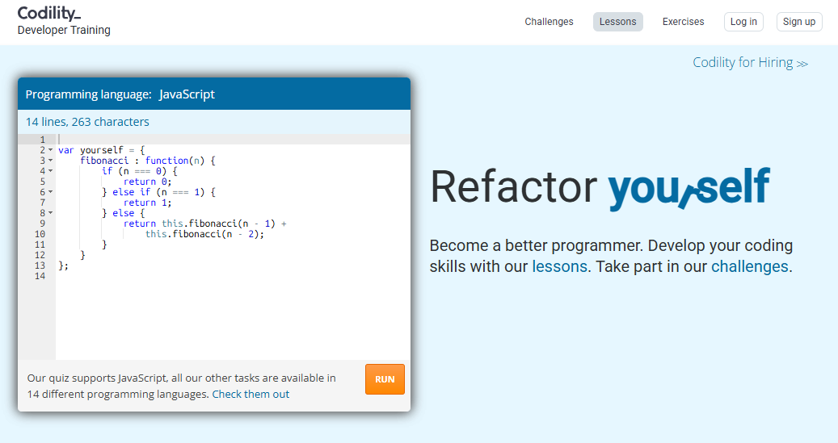The width and height of the screenshot is (838, 443).
Task: Click the 'fibonacci : function(n) {' line
Action: (x=148, y=160)
